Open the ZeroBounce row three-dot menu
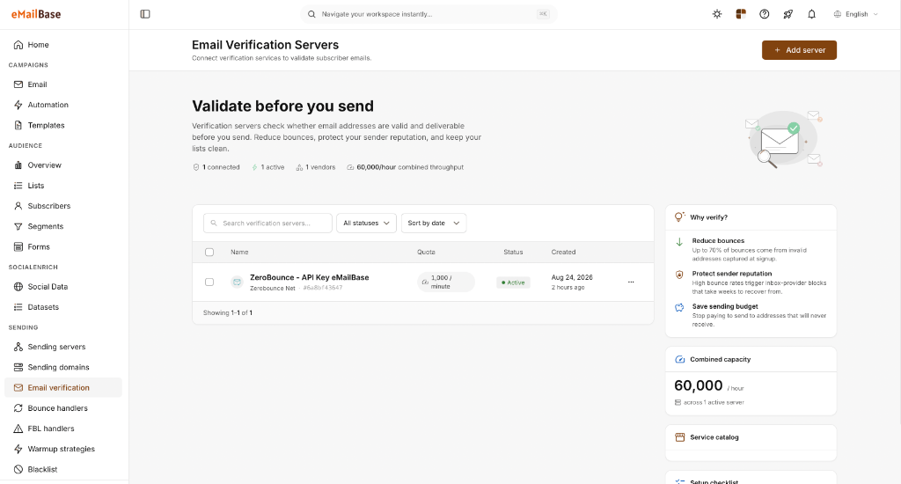901x484 pixels. click(x=631, y=282)
